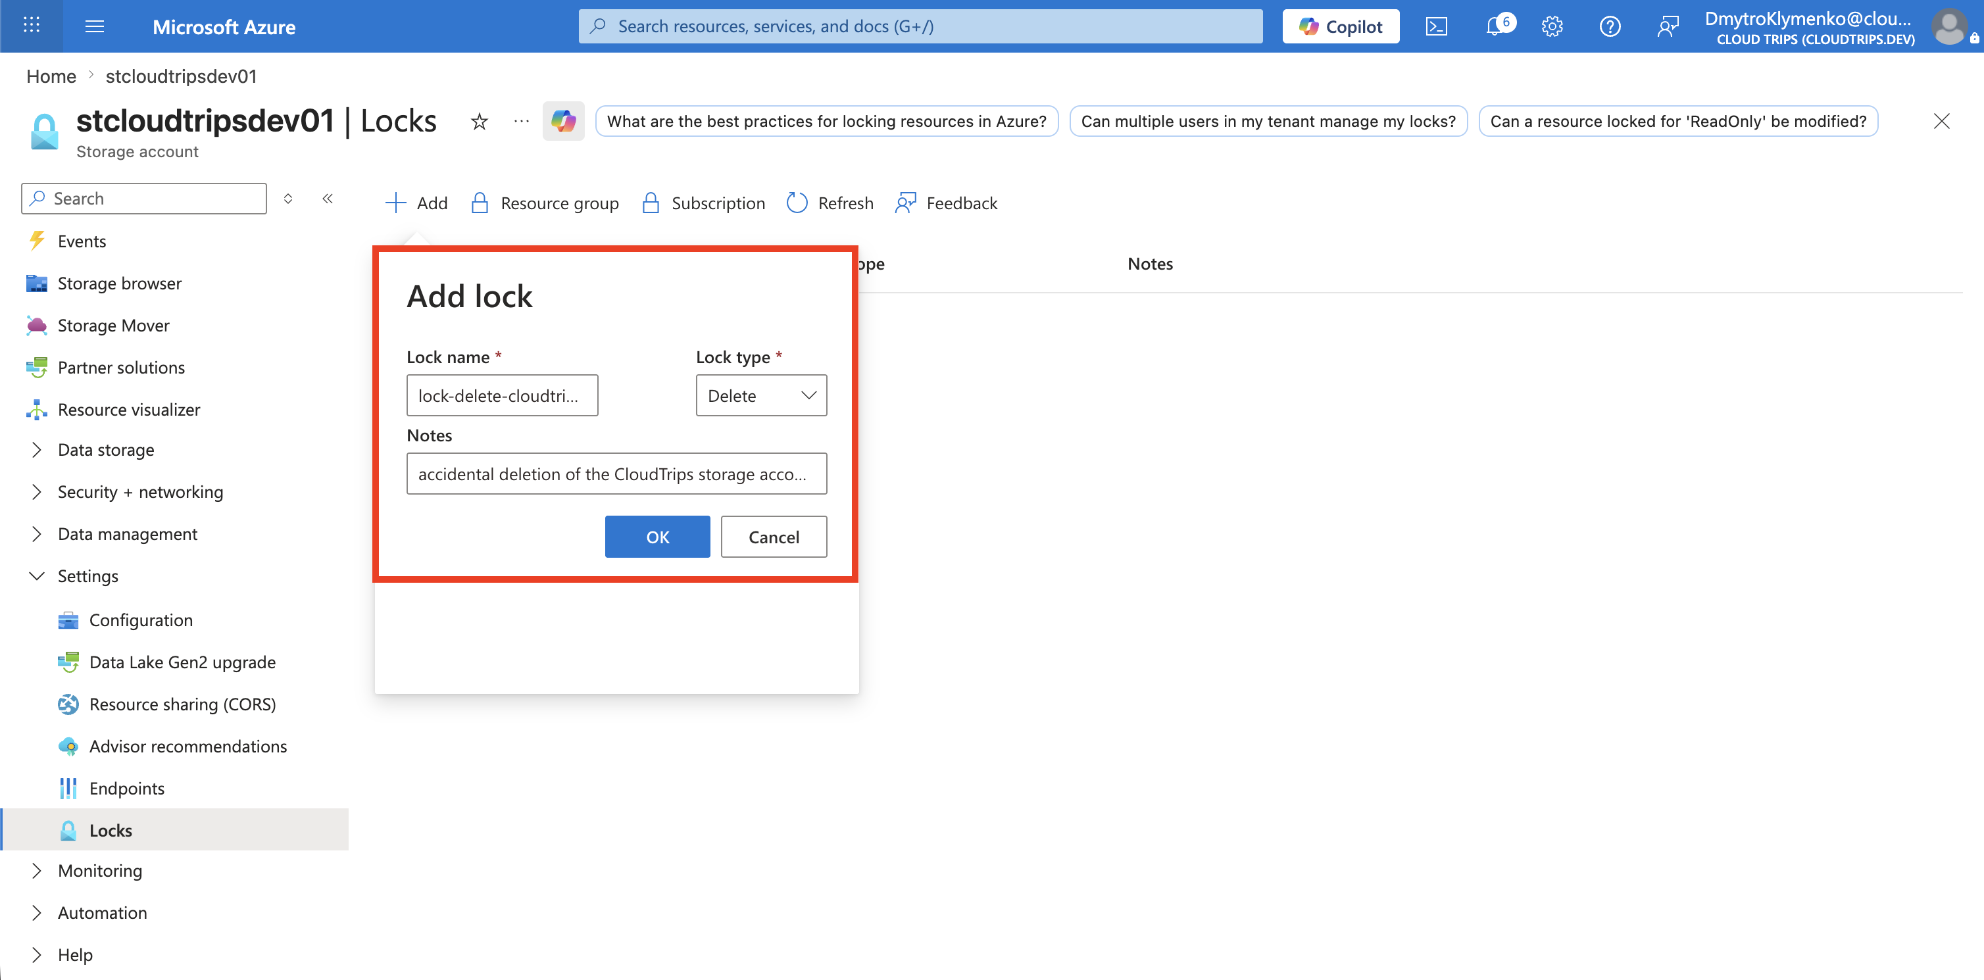The width and height of the screenshot is (1984, 980).
Task: Refresh the locks list
Action: [830, 203]
